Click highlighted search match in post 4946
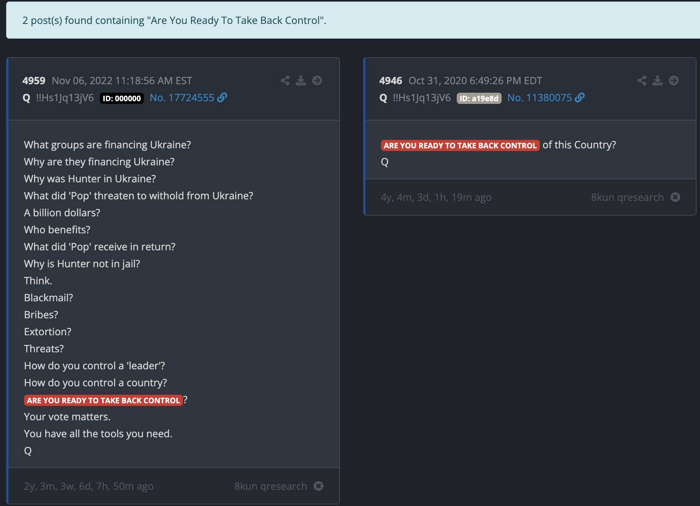 click(460, 145)
